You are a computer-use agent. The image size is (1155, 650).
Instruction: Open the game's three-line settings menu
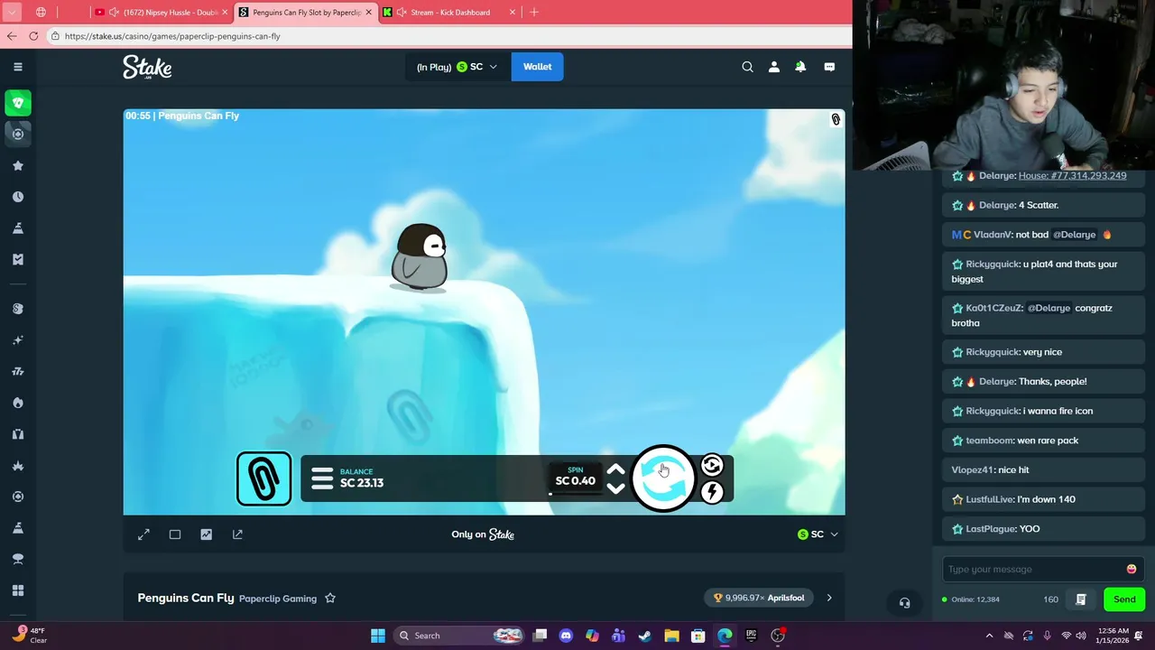pos(322,478)
